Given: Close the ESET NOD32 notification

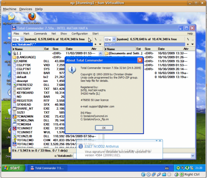Looking at the screenshot, I should tap(160, 141).
